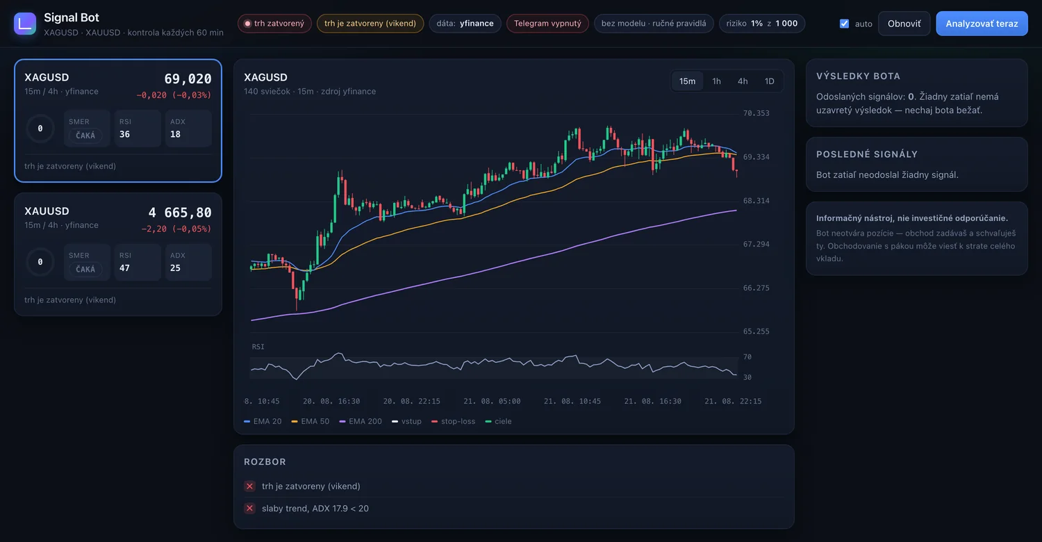Click the 'dáta: yfinance' pill

465,24
